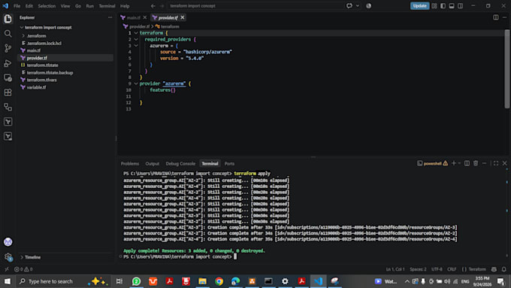Open the Explorer view in activity bar
The image size is (511, 288).
[x=8, y=19]
